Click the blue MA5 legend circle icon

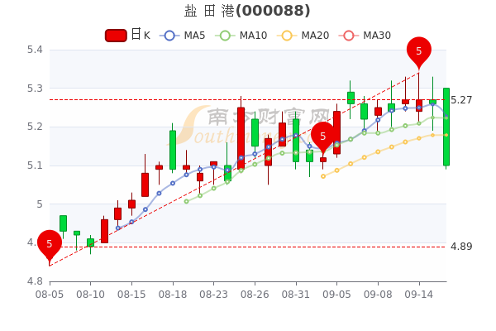(169, 36)
